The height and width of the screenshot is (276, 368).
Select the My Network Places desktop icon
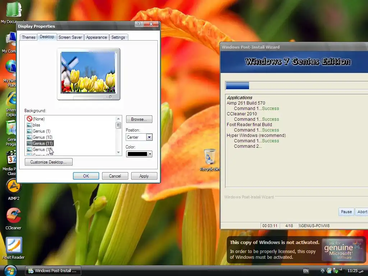10,73
